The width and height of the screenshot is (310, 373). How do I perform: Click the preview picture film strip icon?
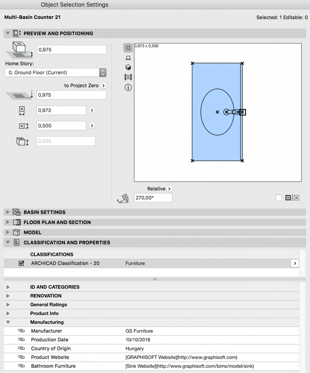(129, 76)
